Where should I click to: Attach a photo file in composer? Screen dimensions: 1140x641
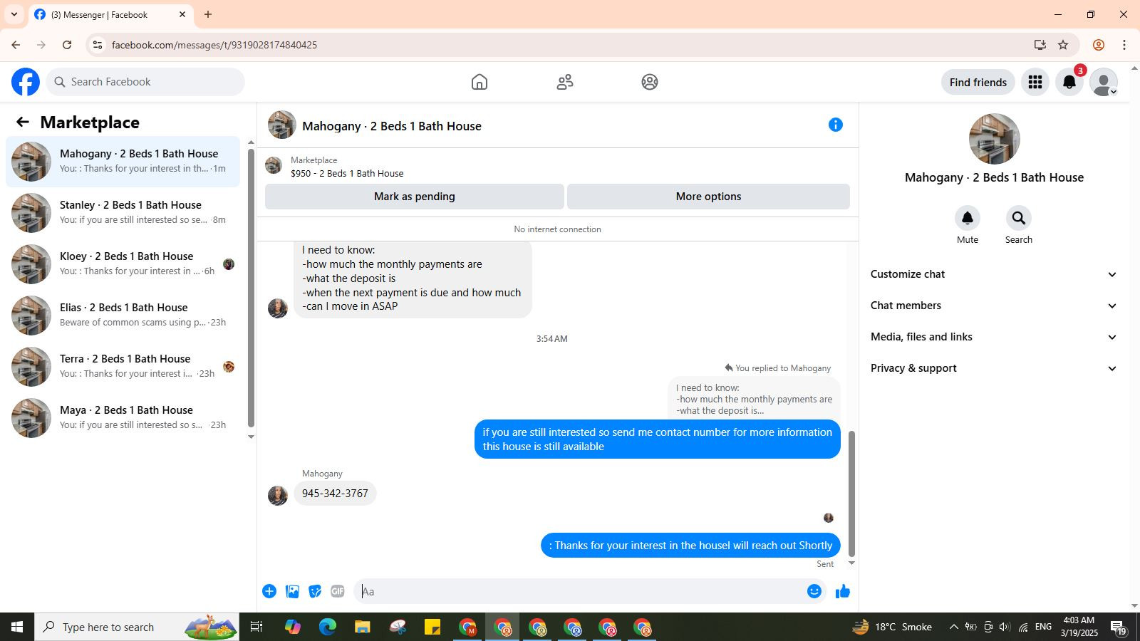click(292, 591)
